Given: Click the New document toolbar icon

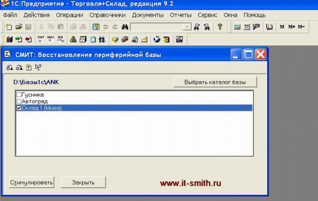Looking at the screenshot, I should 9,27.
